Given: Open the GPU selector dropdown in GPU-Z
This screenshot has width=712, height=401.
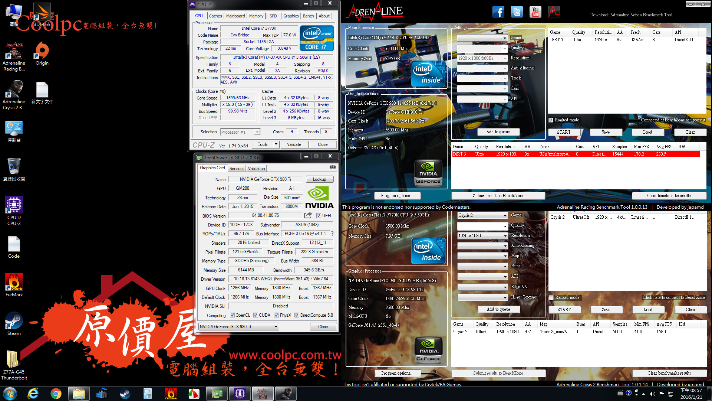Looking at the screenshot, I should point(238,327).
